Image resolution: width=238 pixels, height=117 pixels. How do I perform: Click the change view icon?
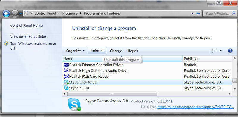click(x=214, y=51)
